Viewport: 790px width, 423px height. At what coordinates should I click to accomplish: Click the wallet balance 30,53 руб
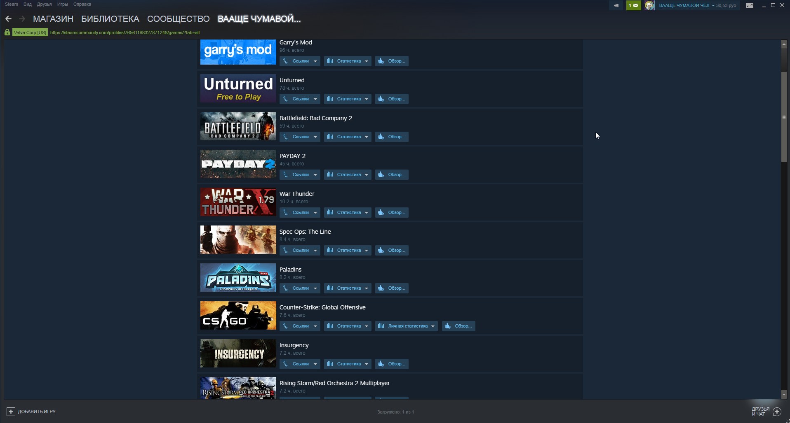pyautogui.click(x=726, y=5)
